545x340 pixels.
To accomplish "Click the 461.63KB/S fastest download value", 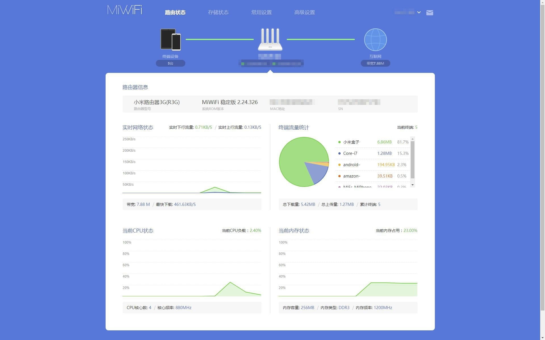I will tap(185, 204).
